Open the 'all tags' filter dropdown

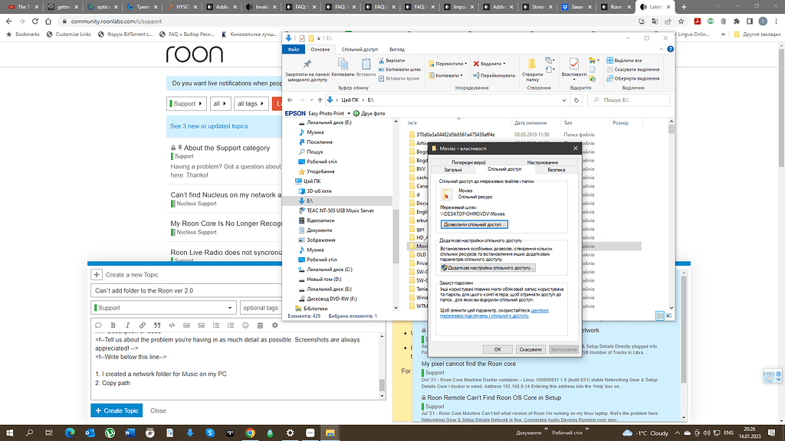[x=251, y=103]
